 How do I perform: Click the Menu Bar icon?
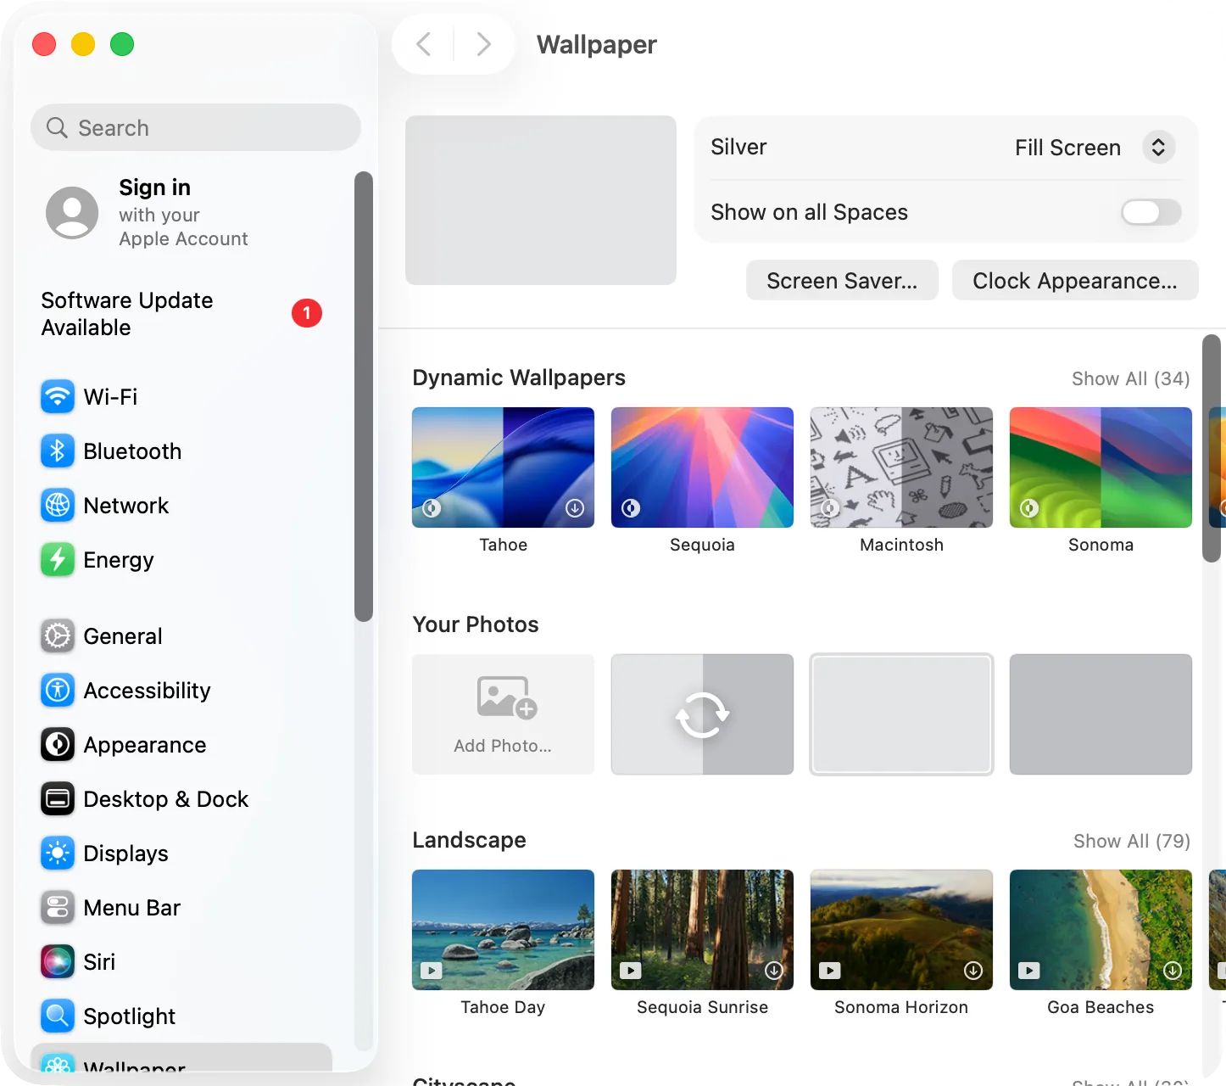click(58, 907)
